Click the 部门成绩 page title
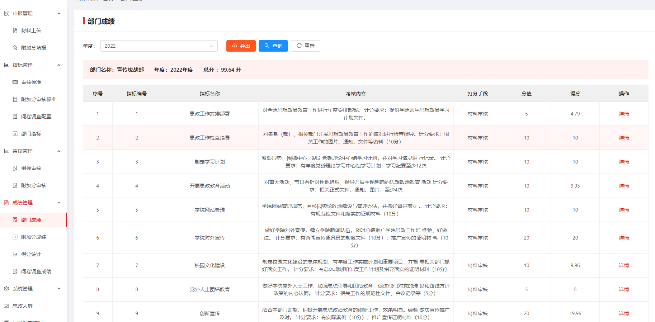 (101, 22)
